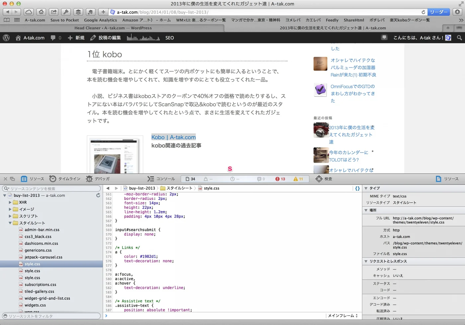
Task: Click the Kobo article thumbnail image
Action: coord(115,155)
